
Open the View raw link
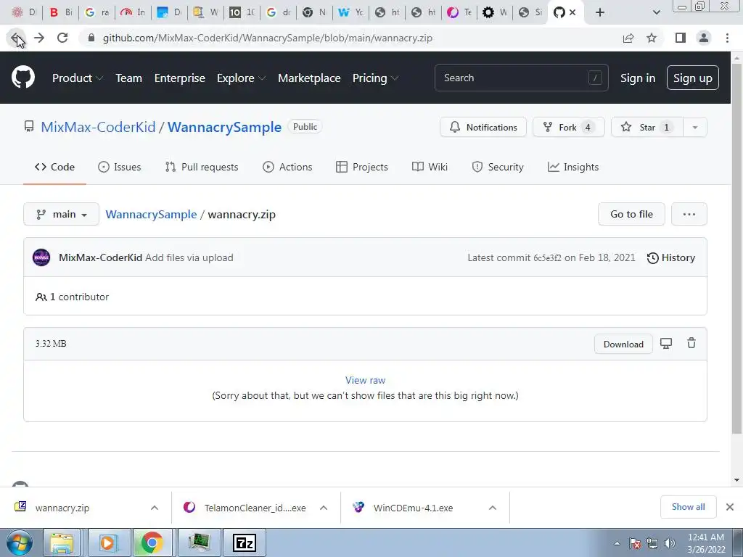click(366, 380)
